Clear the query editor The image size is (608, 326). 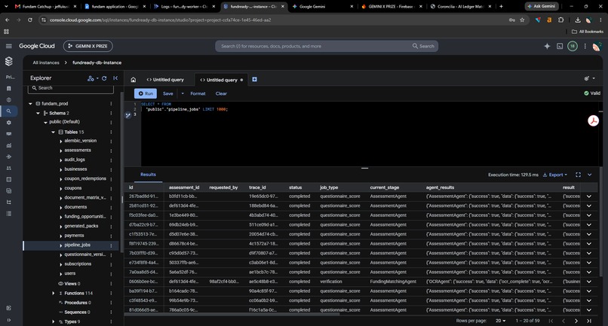pyautogui.click(x=221, y=93)
